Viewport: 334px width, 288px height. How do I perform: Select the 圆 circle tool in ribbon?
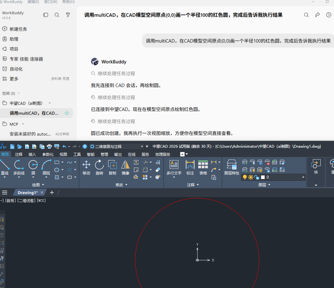(x=33, y=167)
